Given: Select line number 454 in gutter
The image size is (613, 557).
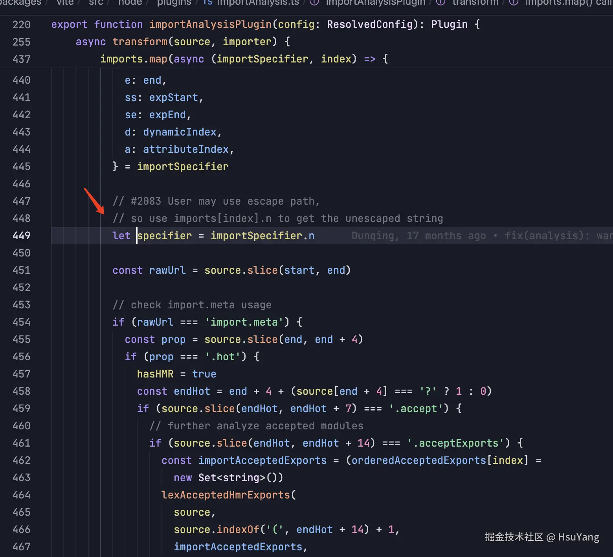Looking at the screenshot, I should (x=21, y=322).
